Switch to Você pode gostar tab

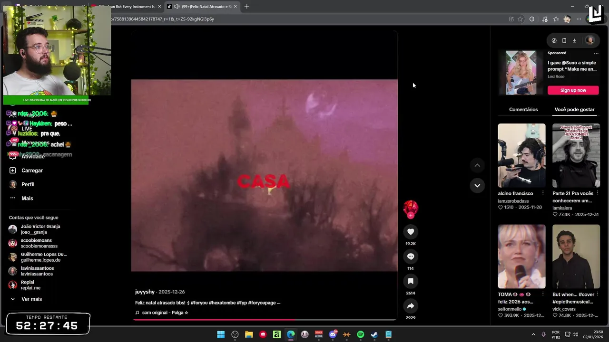[574, 109]
